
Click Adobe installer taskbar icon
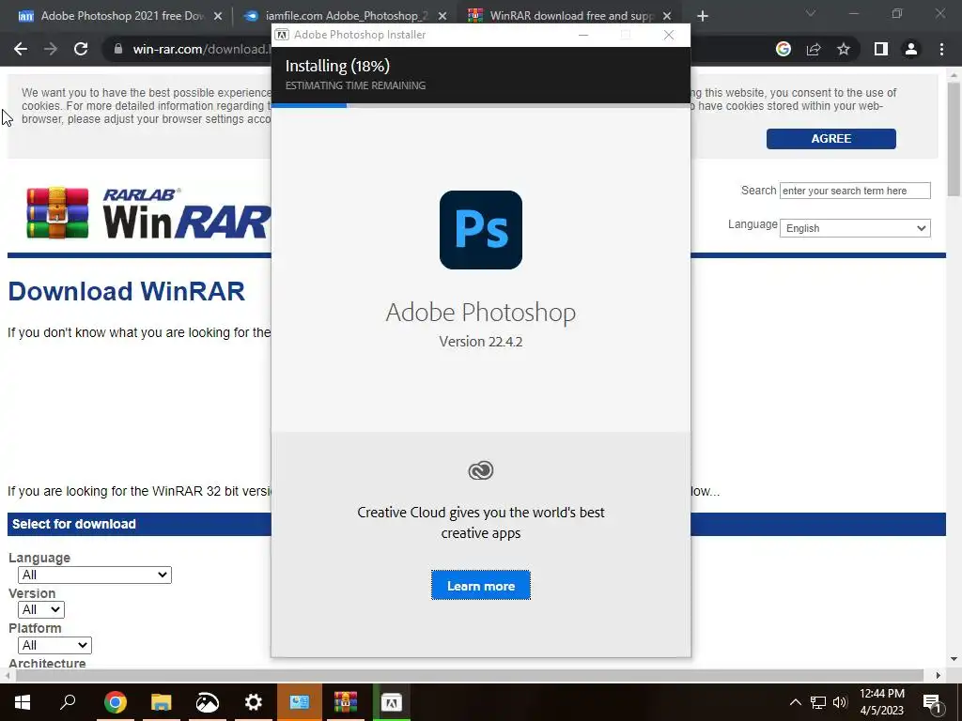[392, 702]
